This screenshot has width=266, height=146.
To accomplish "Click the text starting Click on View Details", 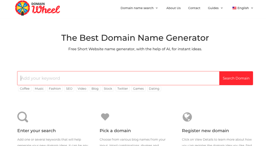I will click(x=217, y=142).
